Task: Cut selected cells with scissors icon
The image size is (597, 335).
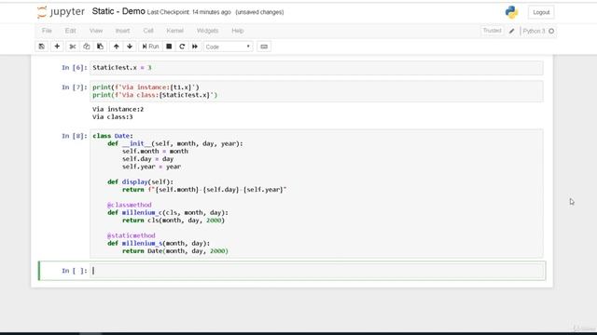Action: tap(73, 47)
